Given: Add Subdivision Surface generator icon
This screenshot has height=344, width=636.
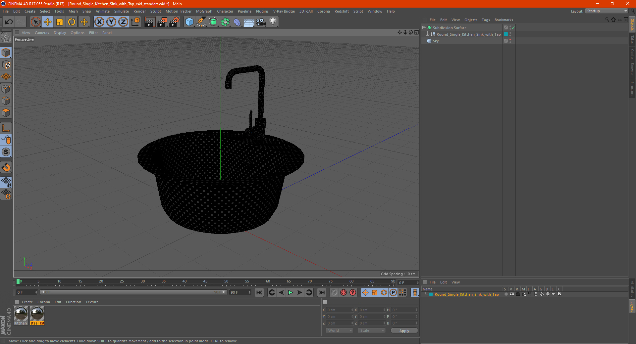Looking at the screenshot, I should tap(214, 22).
